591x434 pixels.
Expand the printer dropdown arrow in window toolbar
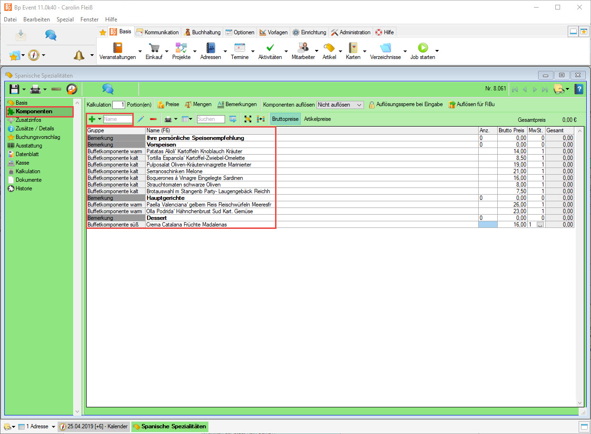45,89
